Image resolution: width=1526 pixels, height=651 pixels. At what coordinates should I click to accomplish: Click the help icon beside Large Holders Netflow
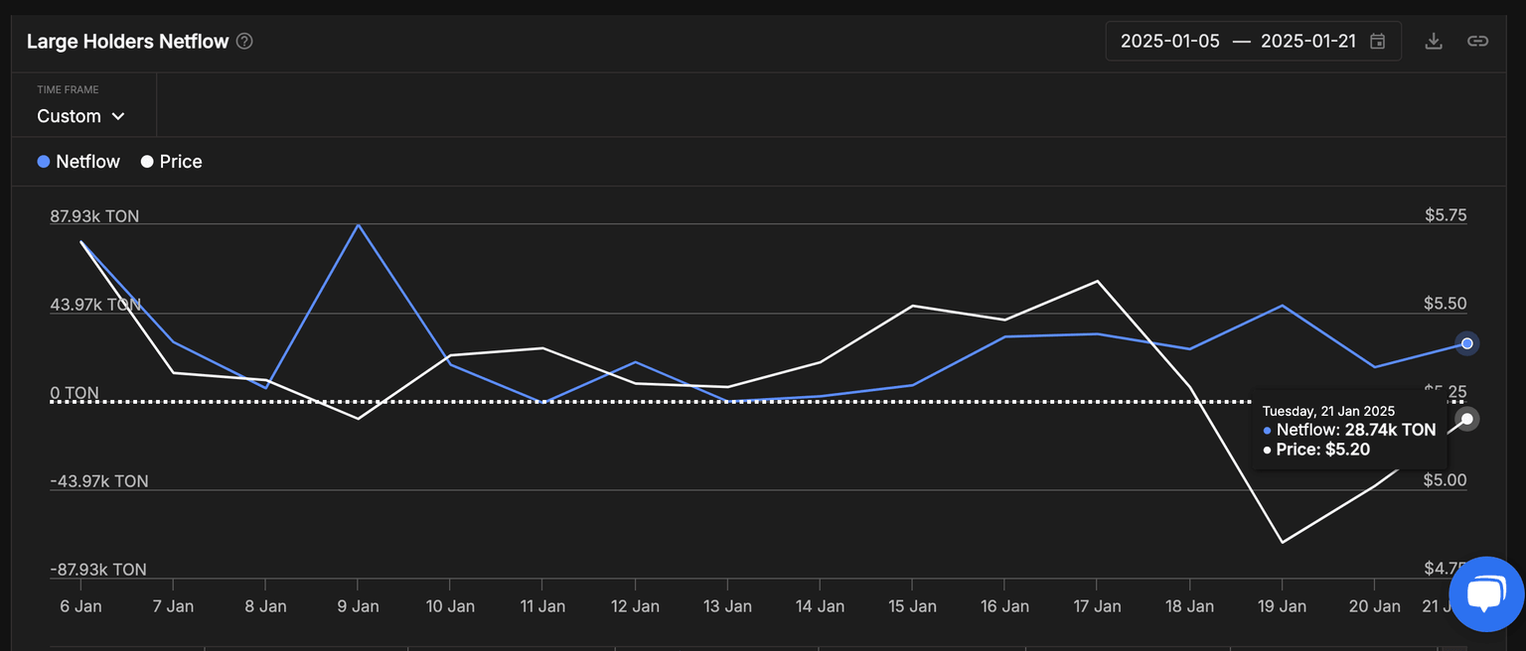pyautogui.click(x=244, y=42)
